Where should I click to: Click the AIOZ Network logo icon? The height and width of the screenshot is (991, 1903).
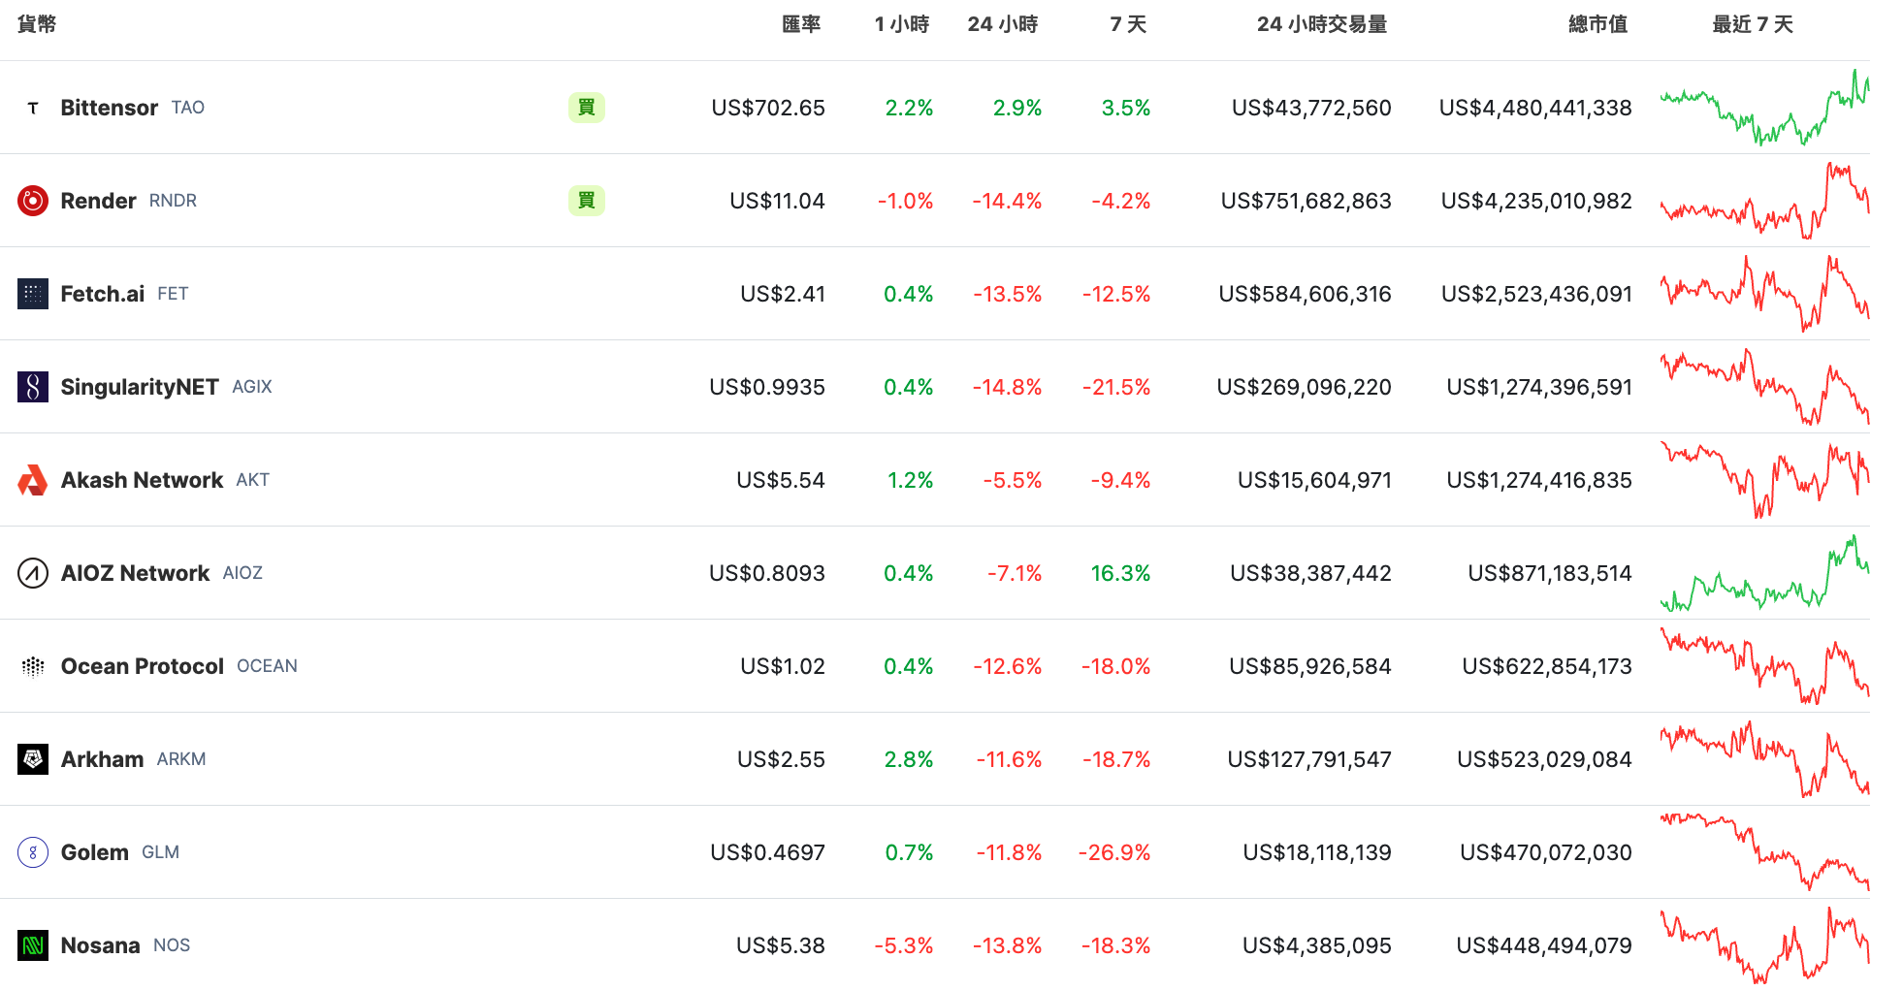[x=33, y=573]
